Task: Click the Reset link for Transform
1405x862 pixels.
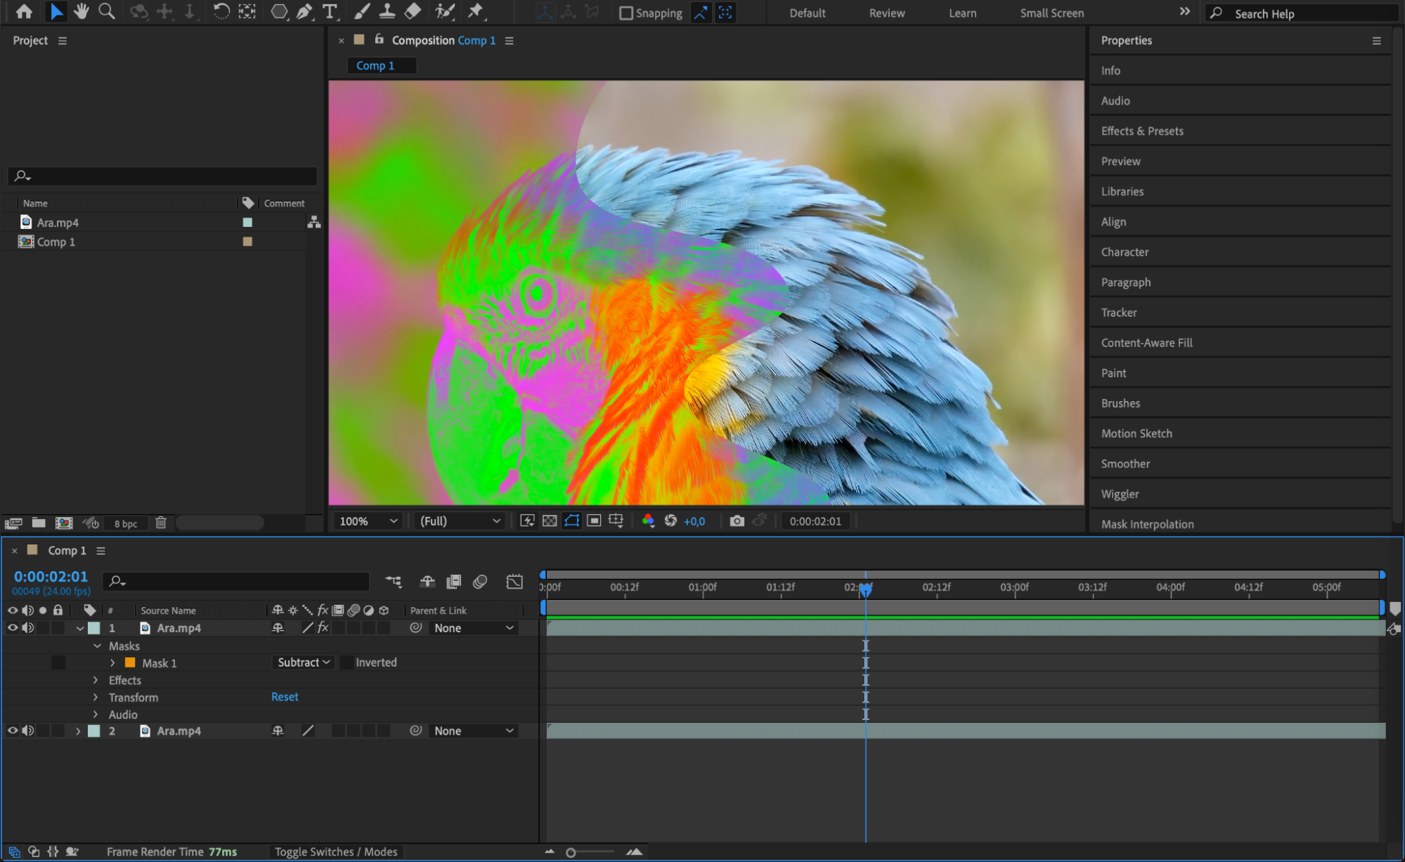Action: (285, 697)
